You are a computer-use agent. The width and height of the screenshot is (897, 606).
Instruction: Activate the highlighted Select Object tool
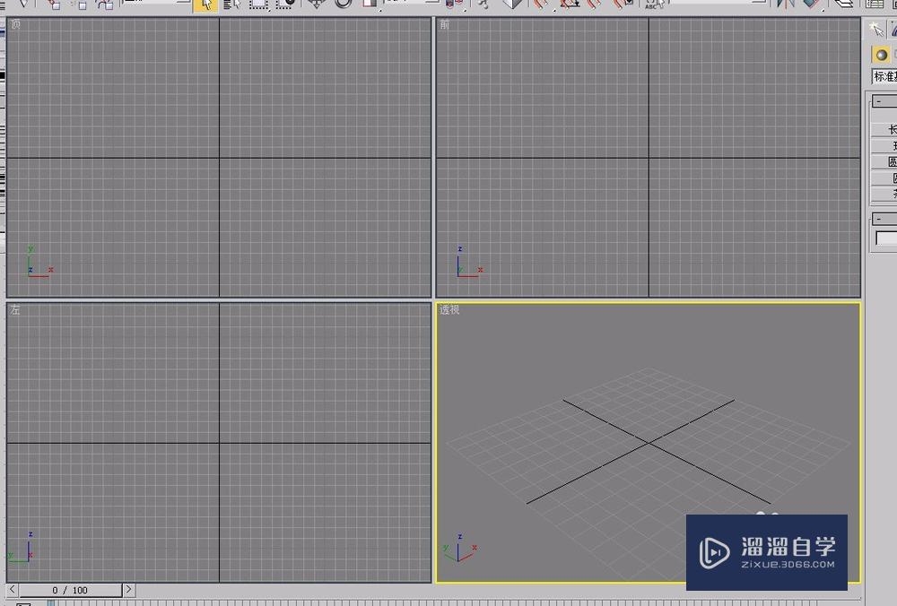[206, 4]
